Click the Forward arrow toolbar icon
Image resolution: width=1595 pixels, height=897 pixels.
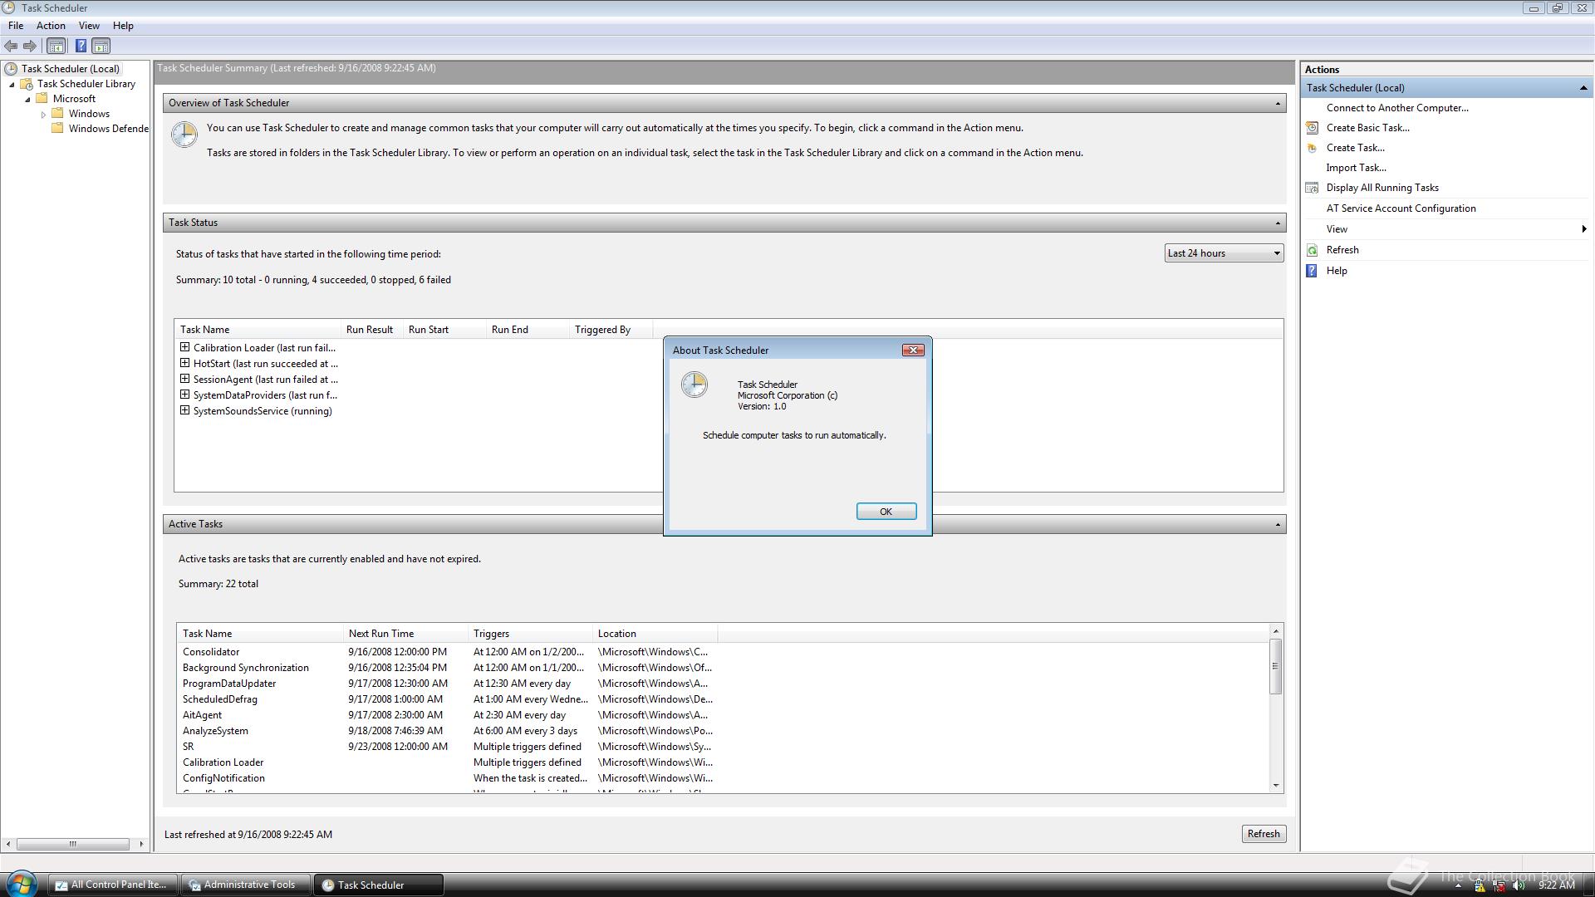(30, 47)
